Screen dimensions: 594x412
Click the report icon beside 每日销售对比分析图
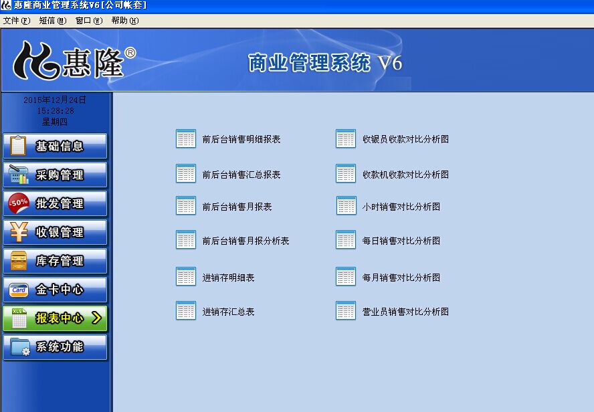point(345,239)
